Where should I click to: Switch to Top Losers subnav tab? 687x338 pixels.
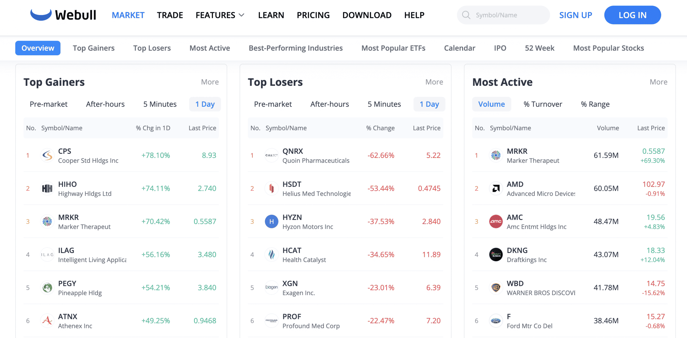tap(152, 48)
